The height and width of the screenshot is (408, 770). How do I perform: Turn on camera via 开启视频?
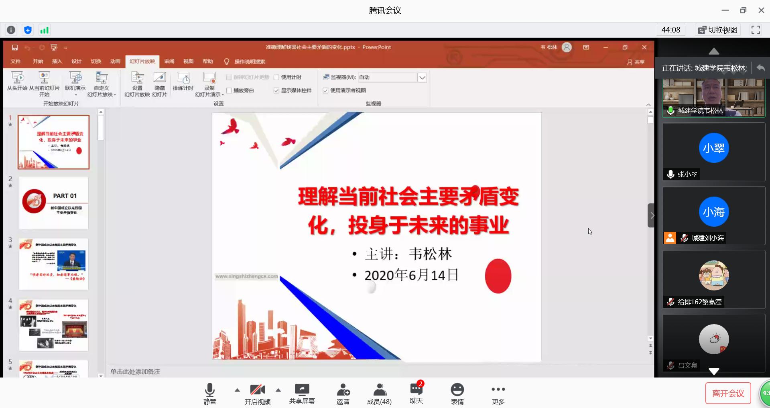pyautogui.click(x=257, y=393)
